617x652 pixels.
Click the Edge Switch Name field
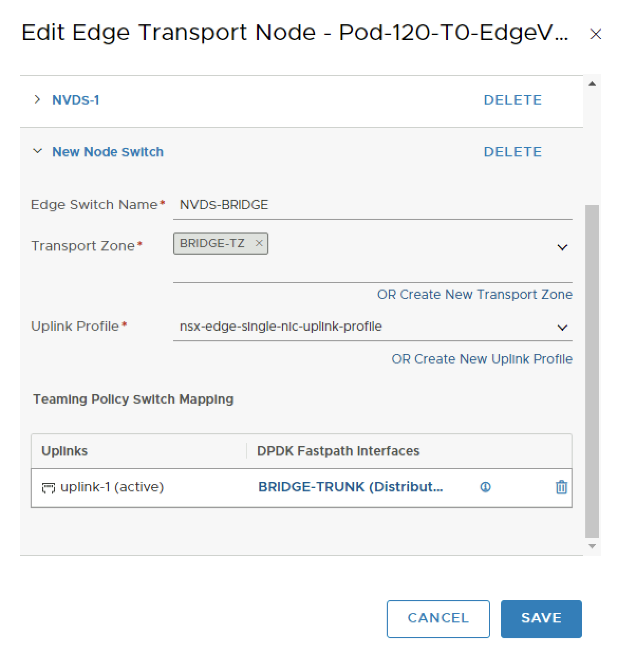[372, 205]
